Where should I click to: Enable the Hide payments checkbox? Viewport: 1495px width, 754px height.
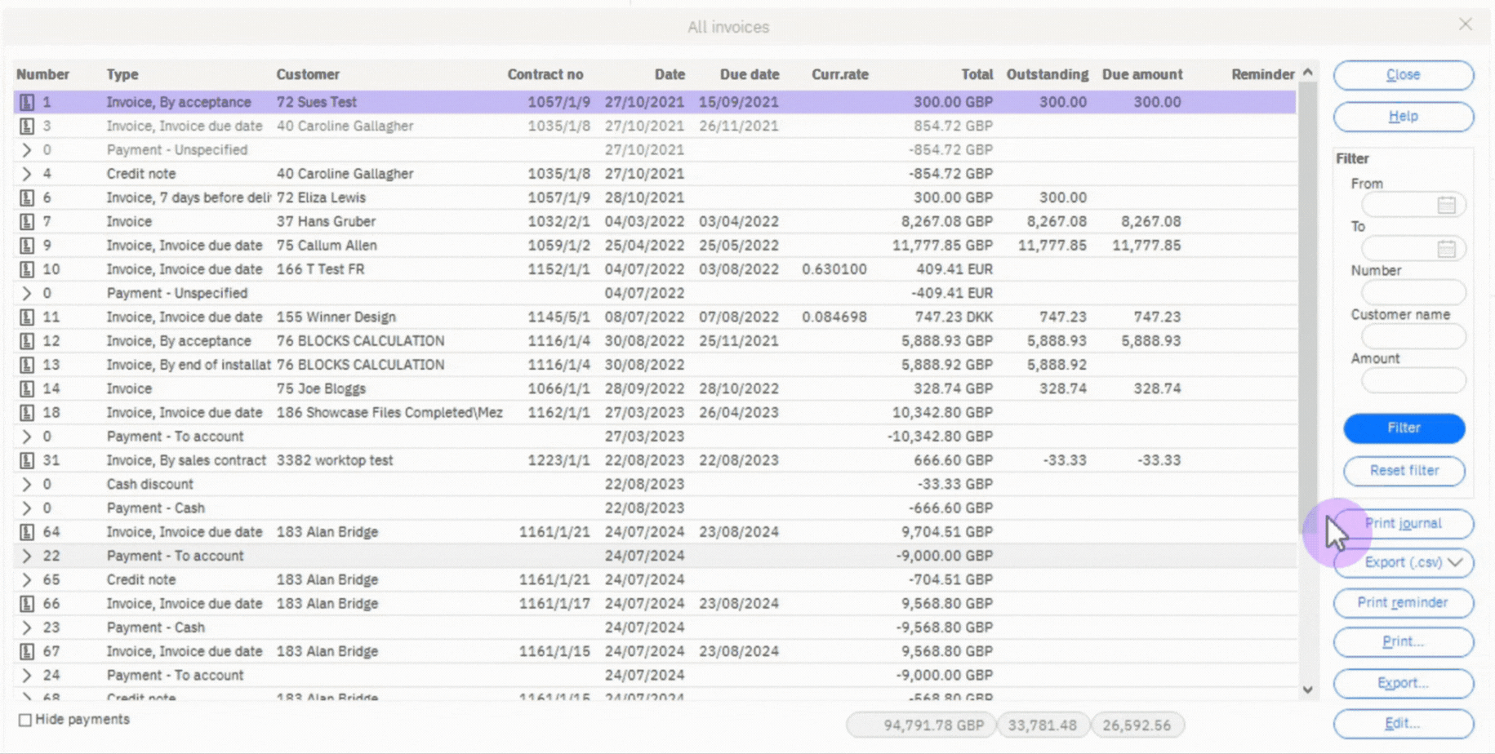[25, 719]
